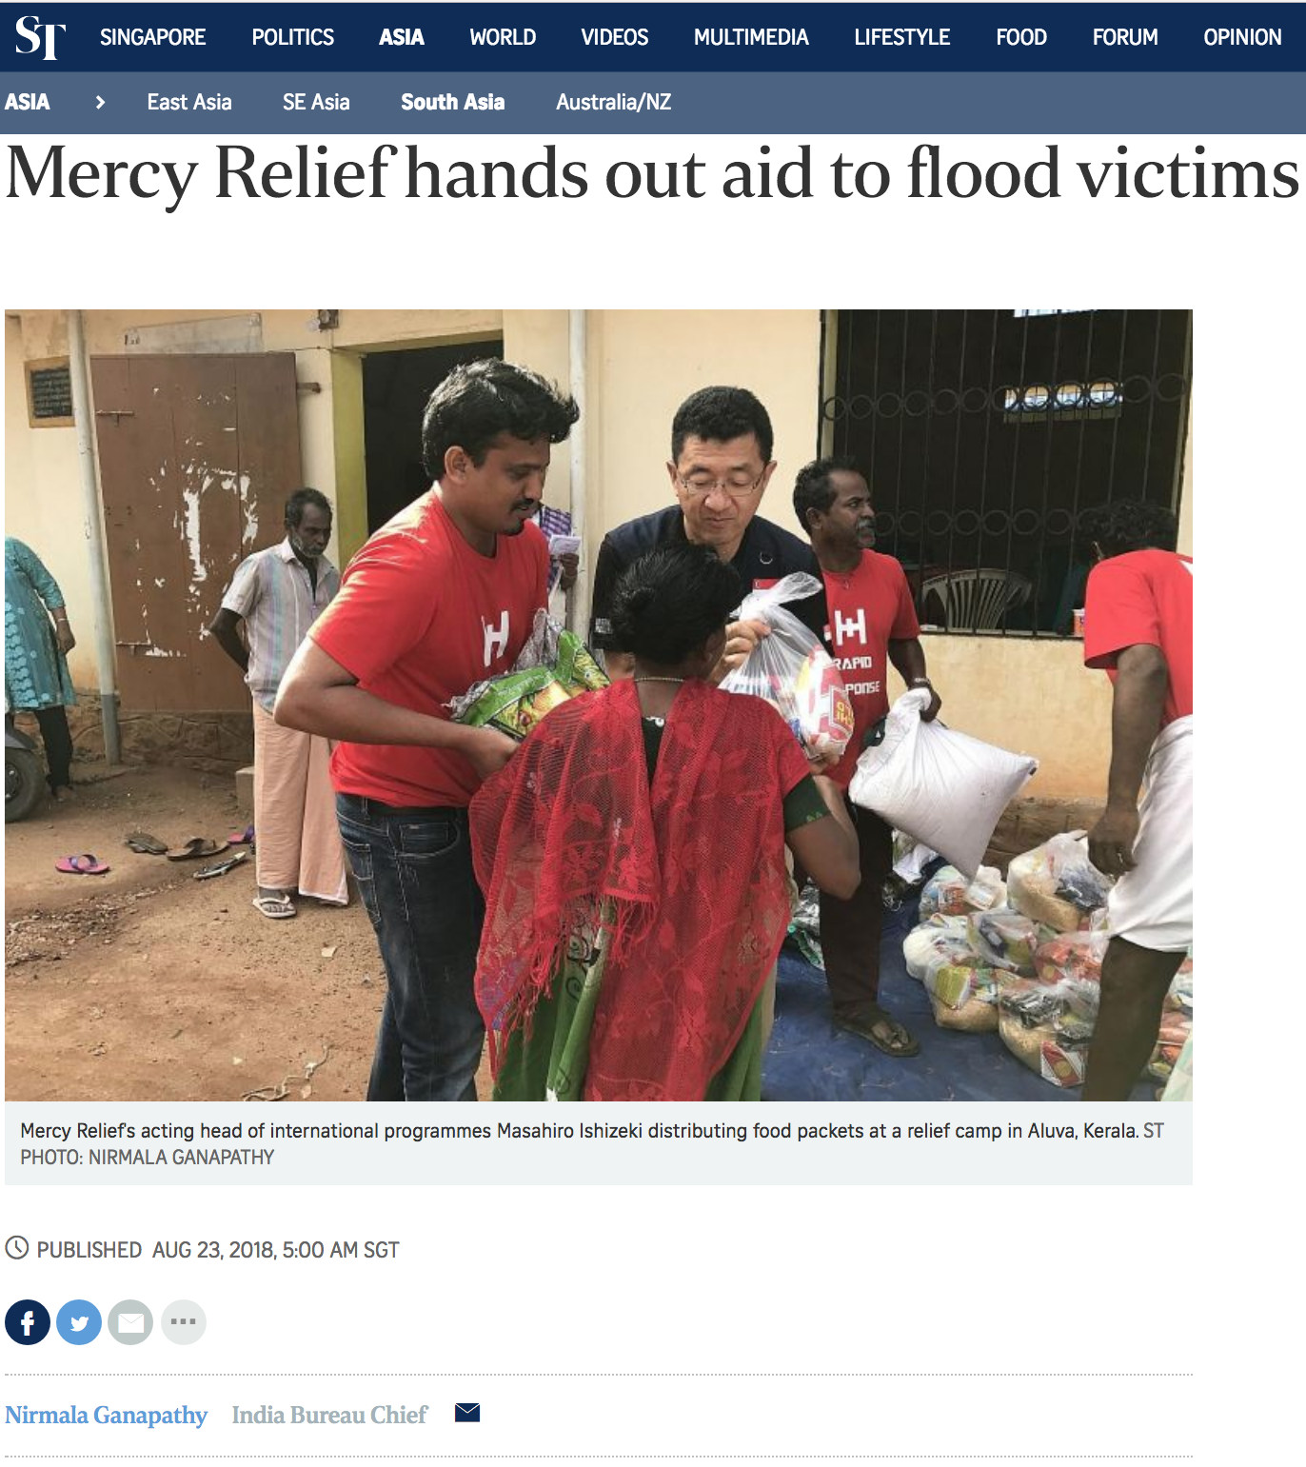Share article on Facebook
This screenshot has width=1306, height=1467.
28,1322
